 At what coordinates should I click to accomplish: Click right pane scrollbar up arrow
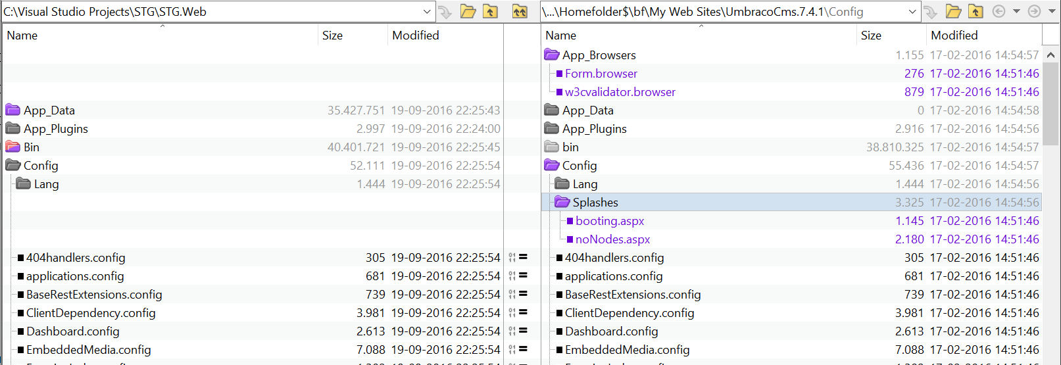pyautogui.click(x=1050, y=55)
